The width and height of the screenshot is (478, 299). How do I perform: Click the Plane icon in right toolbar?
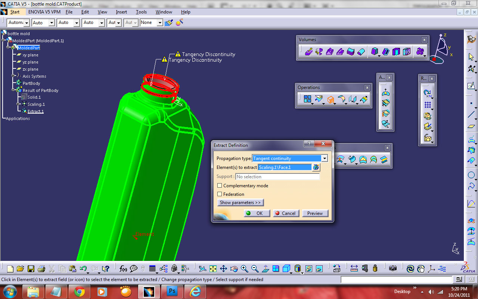[471, 126]
